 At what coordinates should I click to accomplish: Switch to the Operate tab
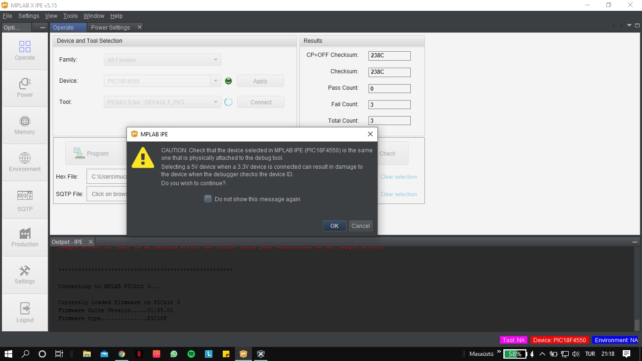(x=69, y=27)
